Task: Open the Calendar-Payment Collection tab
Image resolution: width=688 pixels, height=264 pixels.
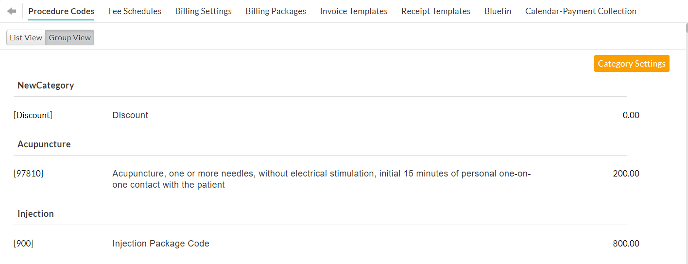Action: pos(581,11)
